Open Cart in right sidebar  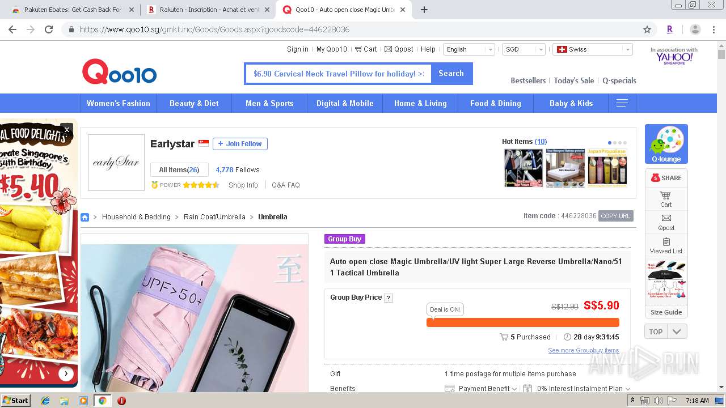pos(666,199)
